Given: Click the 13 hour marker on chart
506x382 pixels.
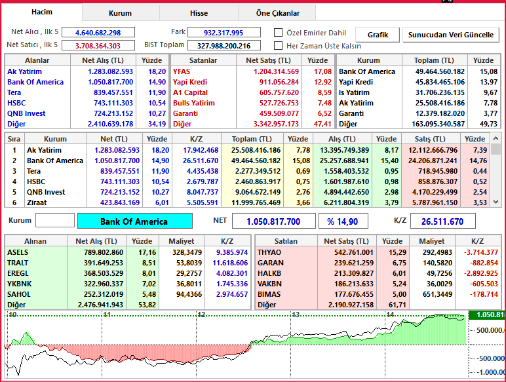Looking at the screenshot, I should click(296, 315).
